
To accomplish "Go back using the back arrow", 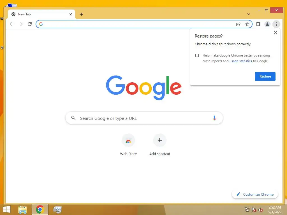I will (12, 24).
